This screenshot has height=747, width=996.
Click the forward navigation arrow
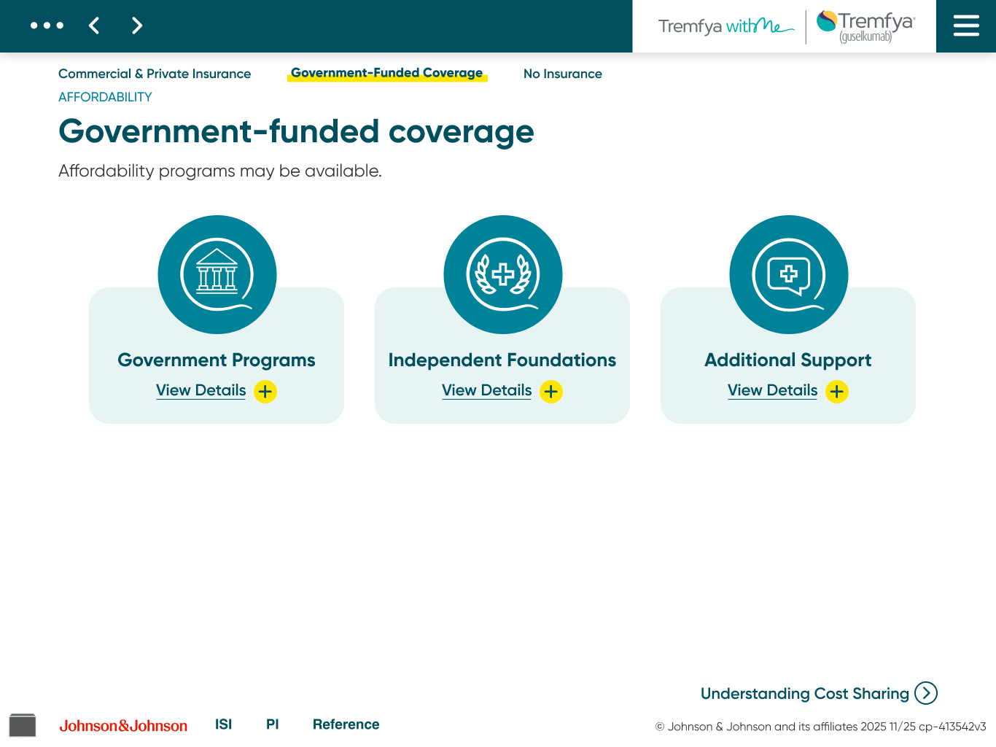pos(136,26)
